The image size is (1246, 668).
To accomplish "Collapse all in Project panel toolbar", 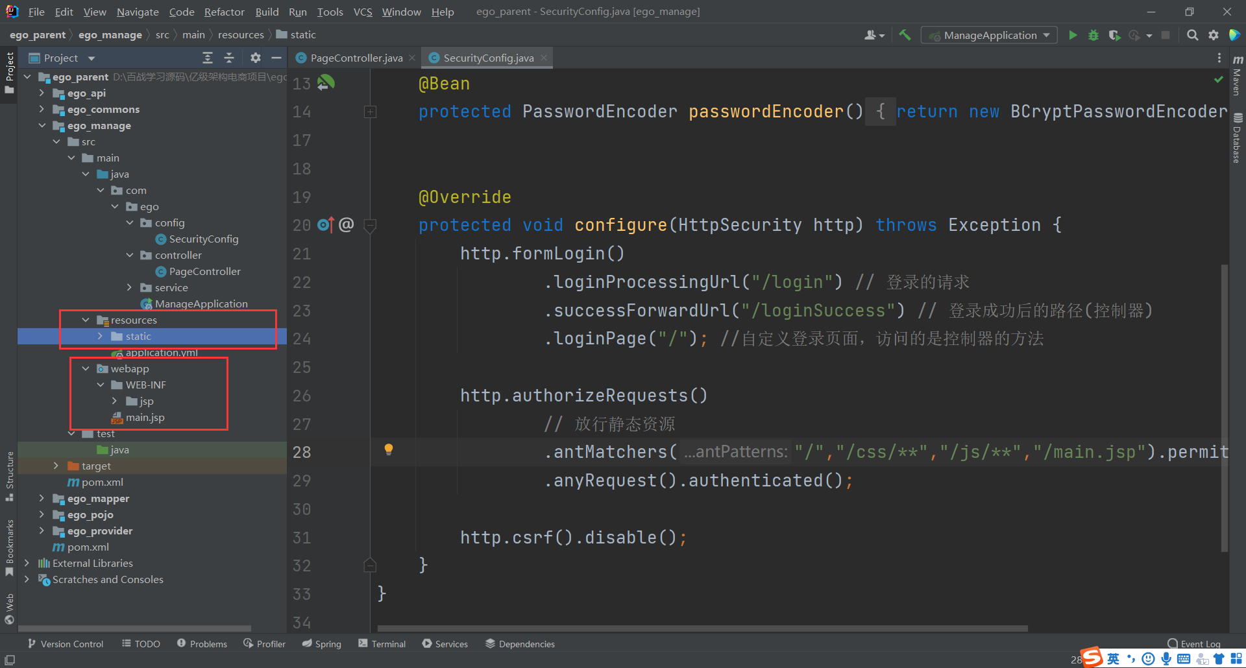I will [229, 58].
